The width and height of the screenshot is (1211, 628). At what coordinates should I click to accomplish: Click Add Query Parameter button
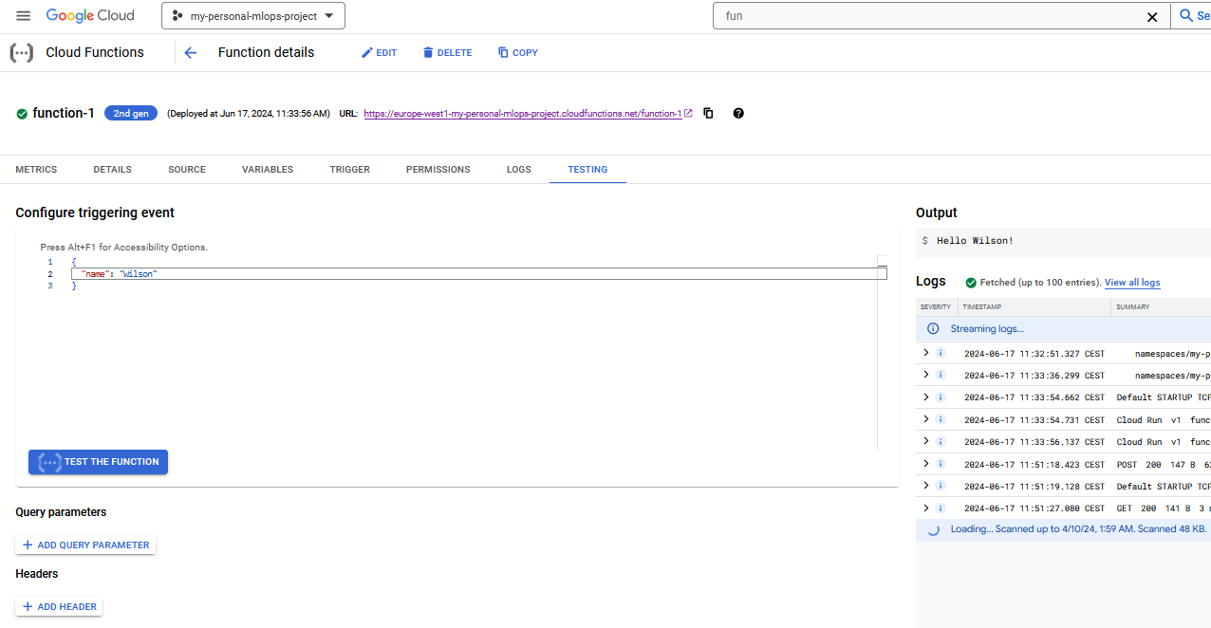[x=85, y=545]
